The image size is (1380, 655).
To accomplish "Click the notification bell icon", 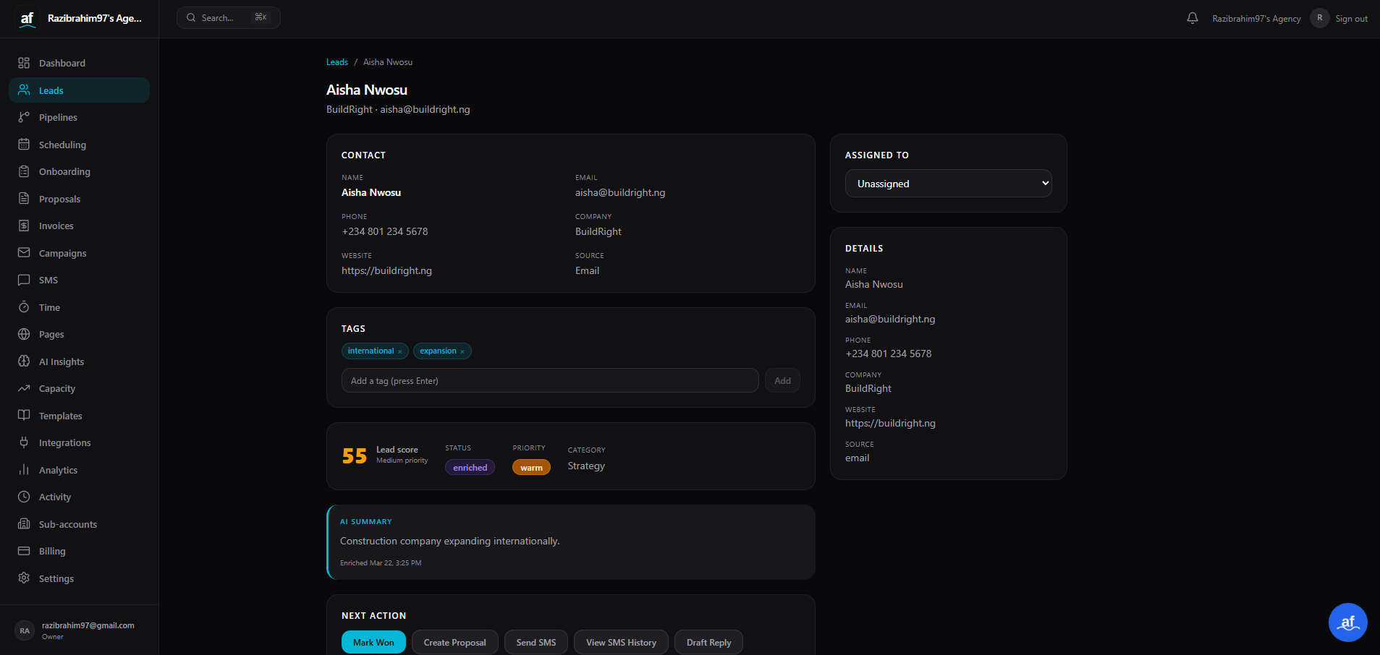I will pyautogui.click(x=1191, y=18).
